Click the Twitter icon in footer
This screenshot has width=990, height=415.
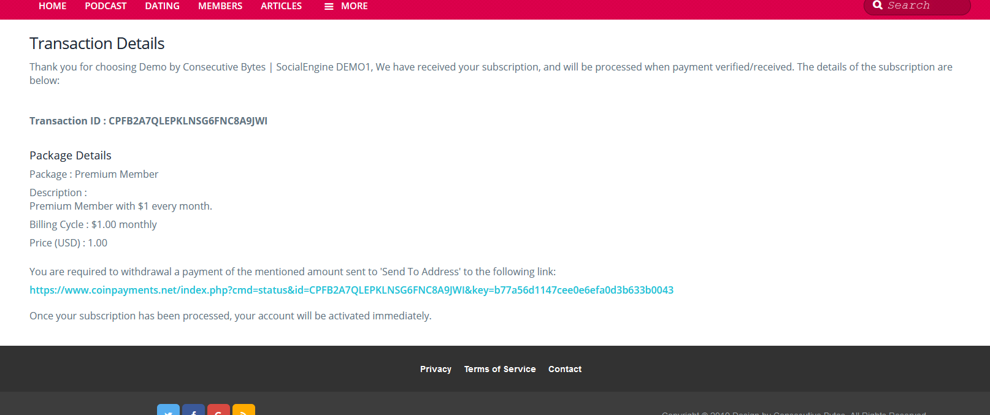[168, 411]
